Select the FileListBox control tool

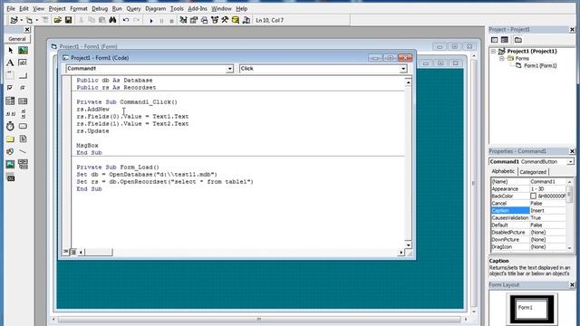pyautogui.click(x=23, y=139)
